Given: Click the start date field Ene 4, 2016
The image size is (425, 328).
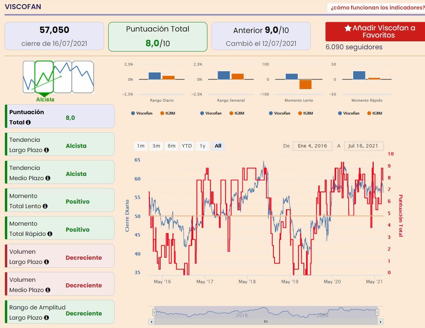Looking at the screenshot, I should click(x=312, y=146).
